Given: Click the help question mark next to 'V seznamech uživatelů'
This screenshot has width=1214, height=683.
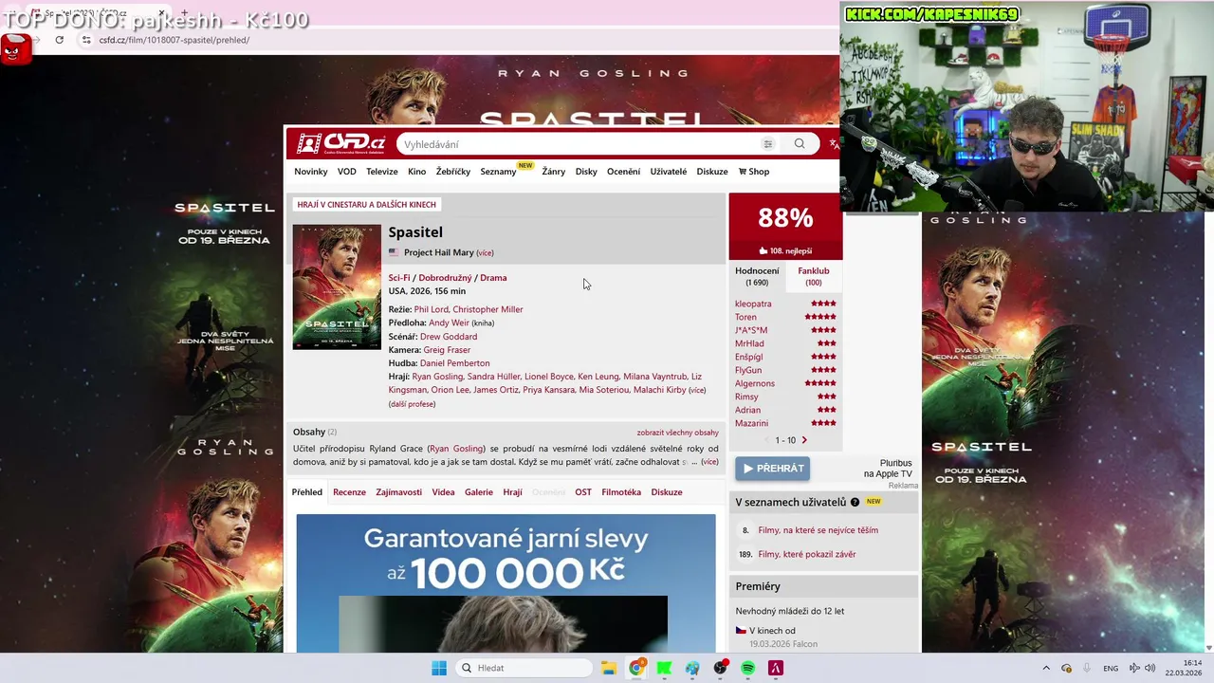Looking at the screenshot, I should (x=855, y=502).
